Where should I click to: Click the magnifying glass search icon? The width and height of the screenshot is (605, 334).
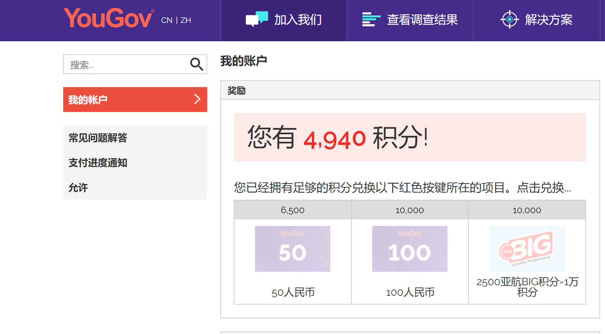pyautogui.click(x=196, y=64)
